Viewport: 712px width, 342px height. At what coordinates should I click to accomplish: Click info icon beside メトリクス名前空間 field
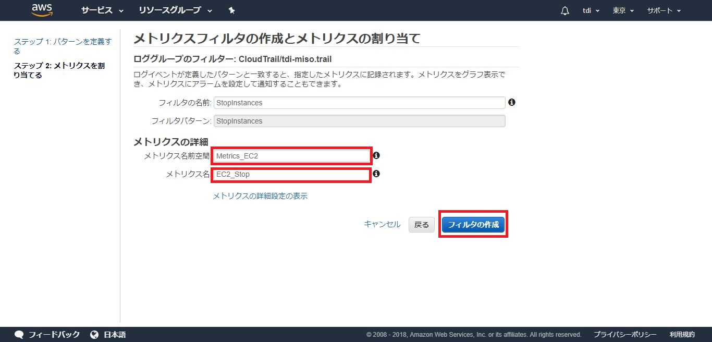click(x=376, y=155)
